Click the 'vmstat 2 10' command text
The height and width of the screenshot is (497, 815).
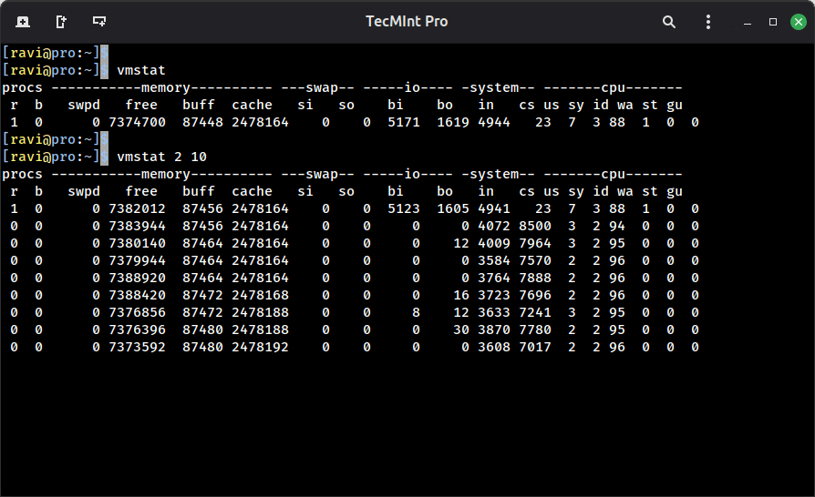coord(161,157)
